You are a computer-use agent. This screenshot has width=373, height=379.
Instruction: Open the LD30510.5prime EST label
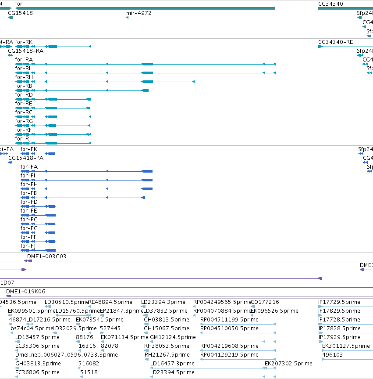tap(67, 302)
